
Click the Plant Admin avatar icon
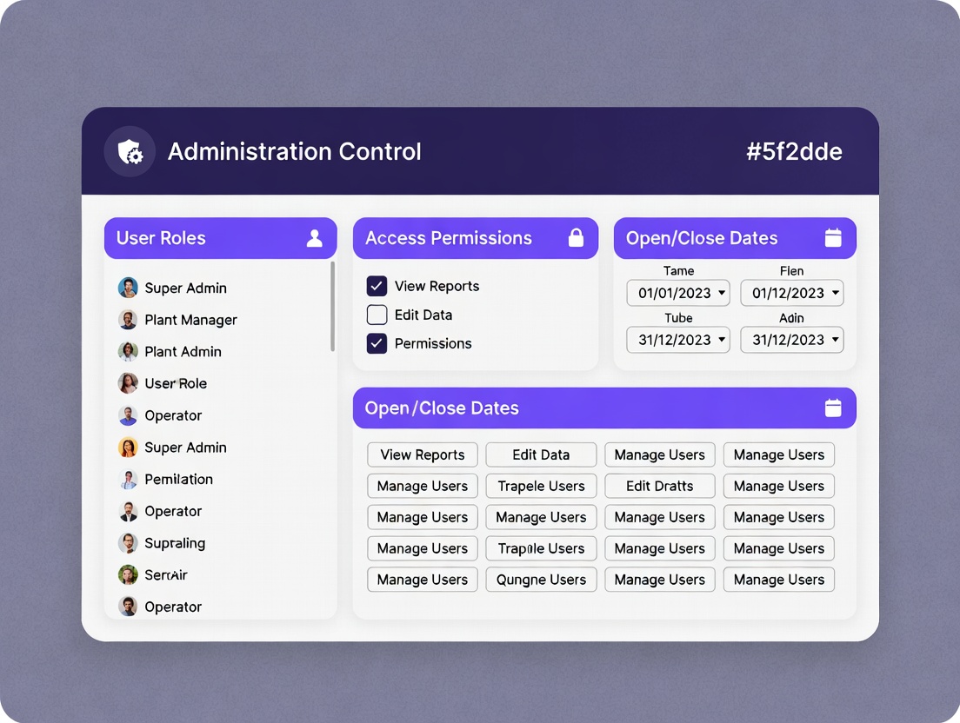(x=128, y=352)
